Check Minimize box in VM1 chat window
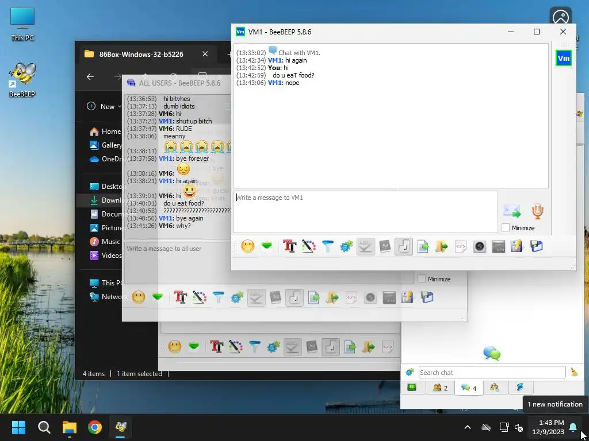Viewport: 589px width, 441px height. (506, 227)
